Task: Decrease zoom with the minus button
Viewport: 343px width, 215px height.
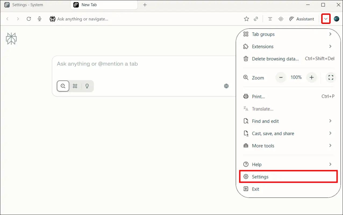Action: coord(281,78)
